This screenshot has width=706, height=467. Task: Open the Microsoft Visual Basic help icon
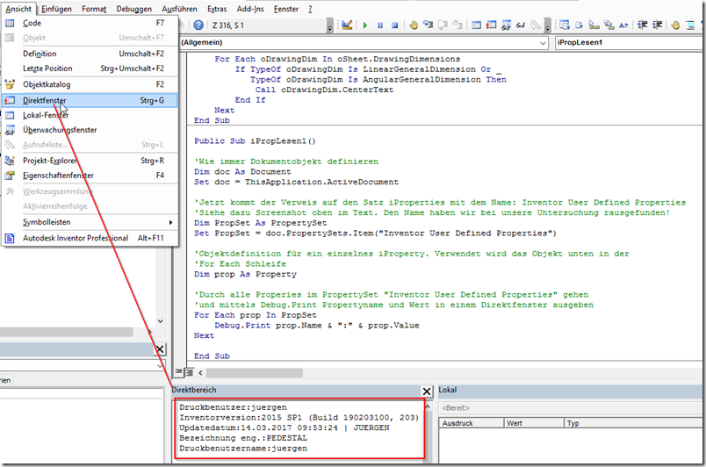tap(198, 25)
